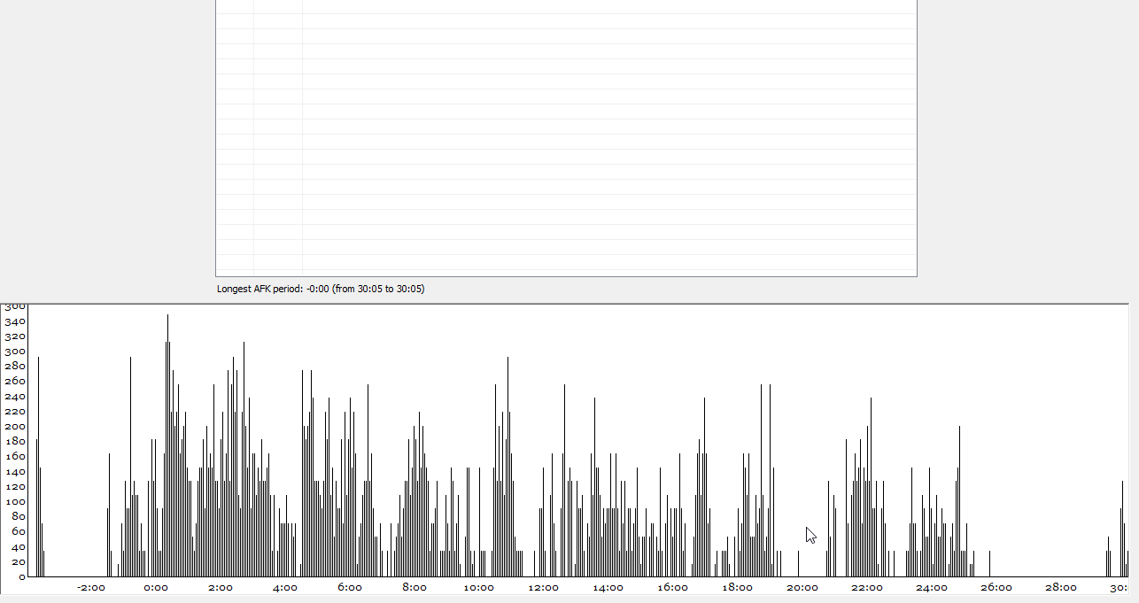Click the 280 value on vertical axis
Viewport: 1139px width, 603px height.
15,367
